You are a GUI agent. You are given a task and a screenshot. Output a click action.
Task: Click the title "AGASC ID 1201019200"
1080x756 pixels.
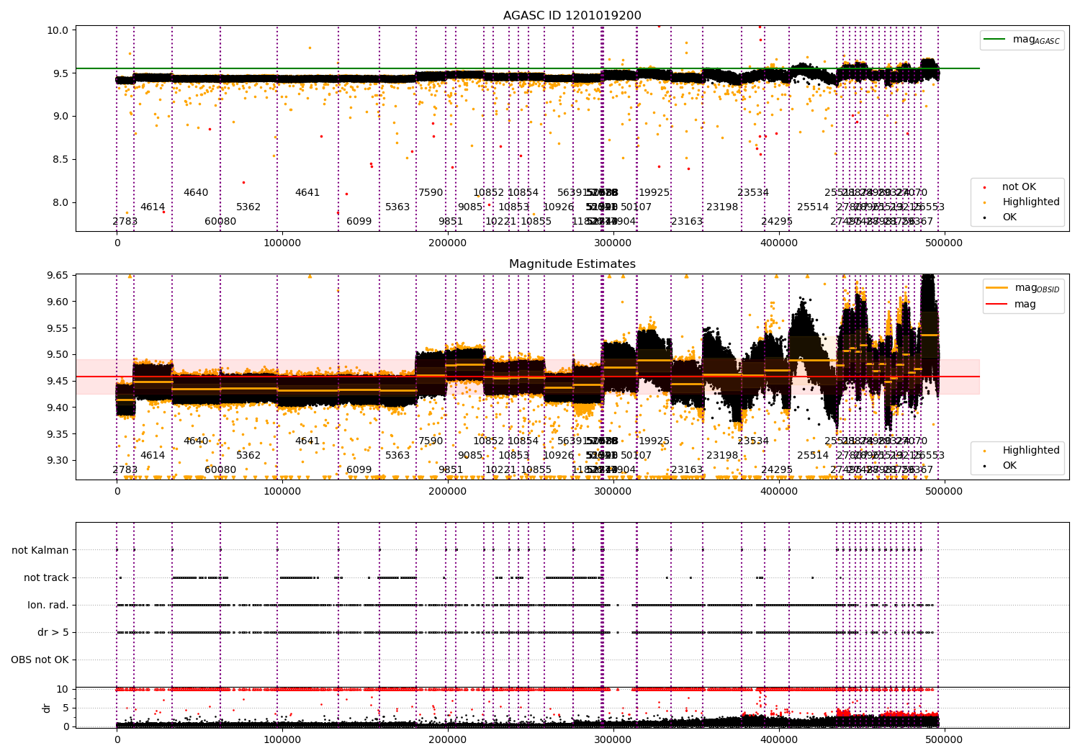[x=572, y=16]
